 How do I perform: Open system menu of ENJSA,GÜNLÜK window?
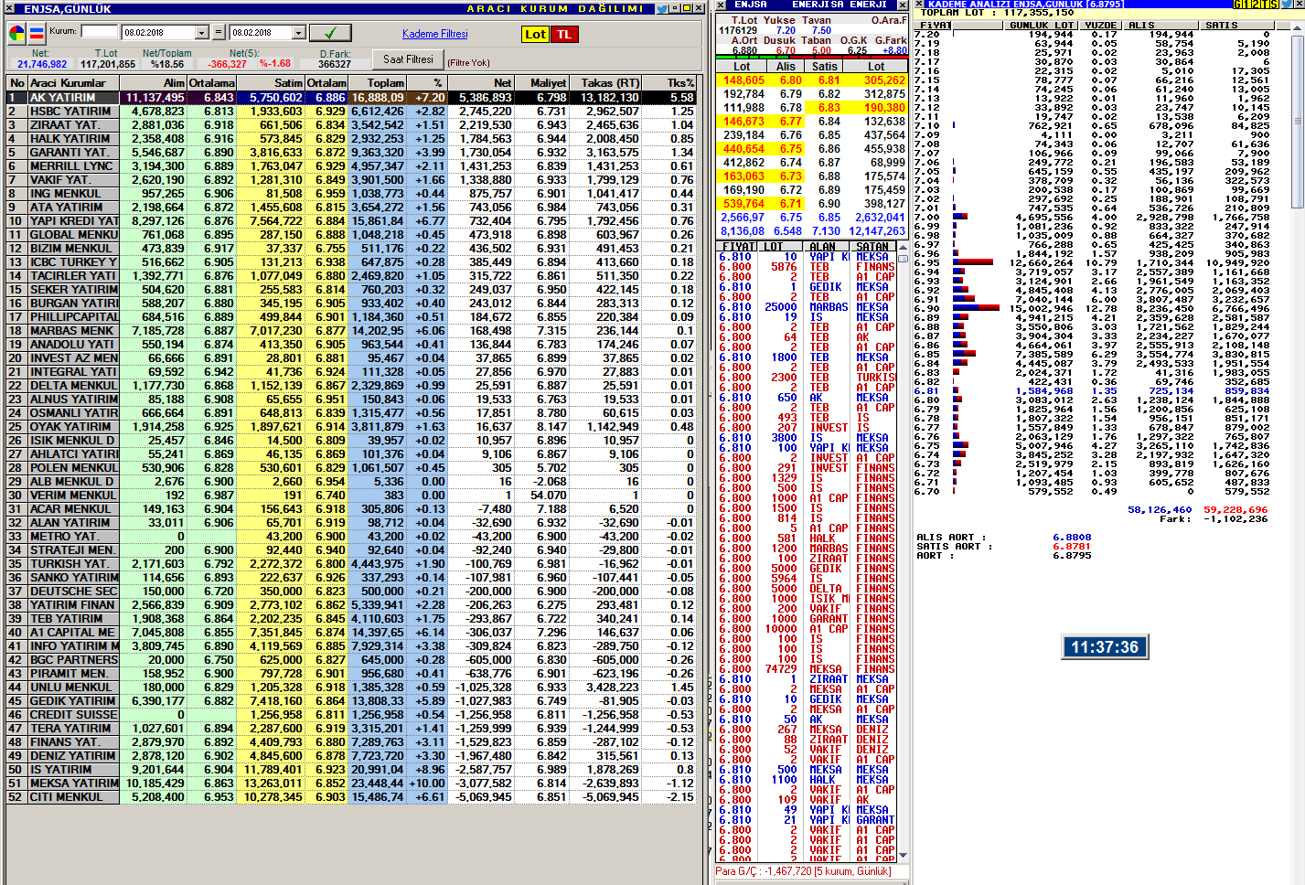click(x=10, y=8)
